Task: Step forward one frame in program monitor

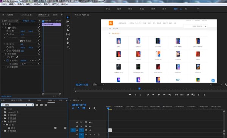Action: 164,95
